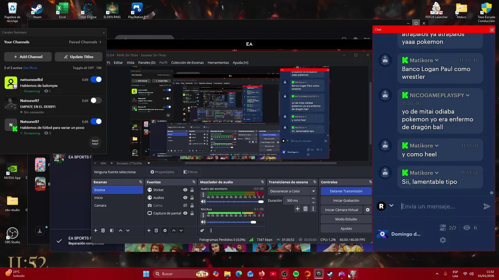Open preview zoom dropdown next to Escalado

coord(149,163)
